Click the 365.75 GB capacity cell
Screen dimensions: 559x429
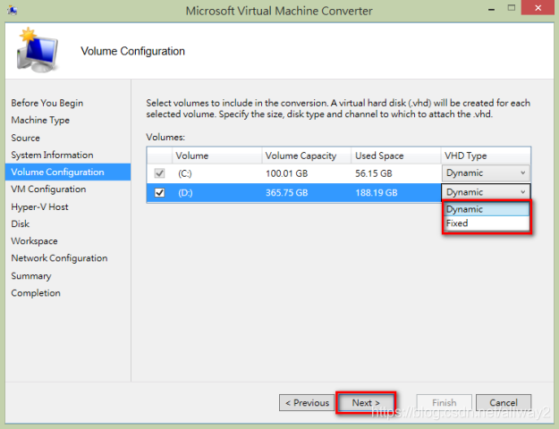pos(286,193)
